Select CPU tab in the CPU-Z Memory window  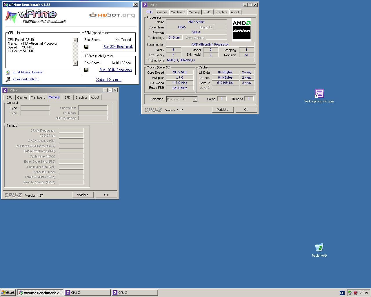[x=10, y=97]
